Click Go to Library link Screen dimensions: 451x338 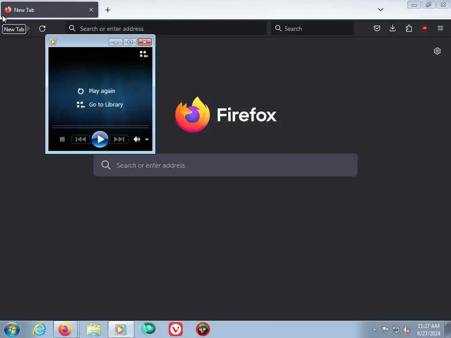pos(100,105)
